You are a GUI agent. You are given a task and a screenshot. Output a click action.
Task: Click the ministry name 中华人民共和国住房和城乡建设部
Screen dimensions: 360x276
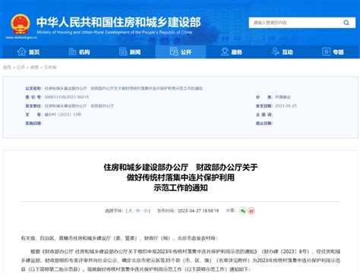118,22
